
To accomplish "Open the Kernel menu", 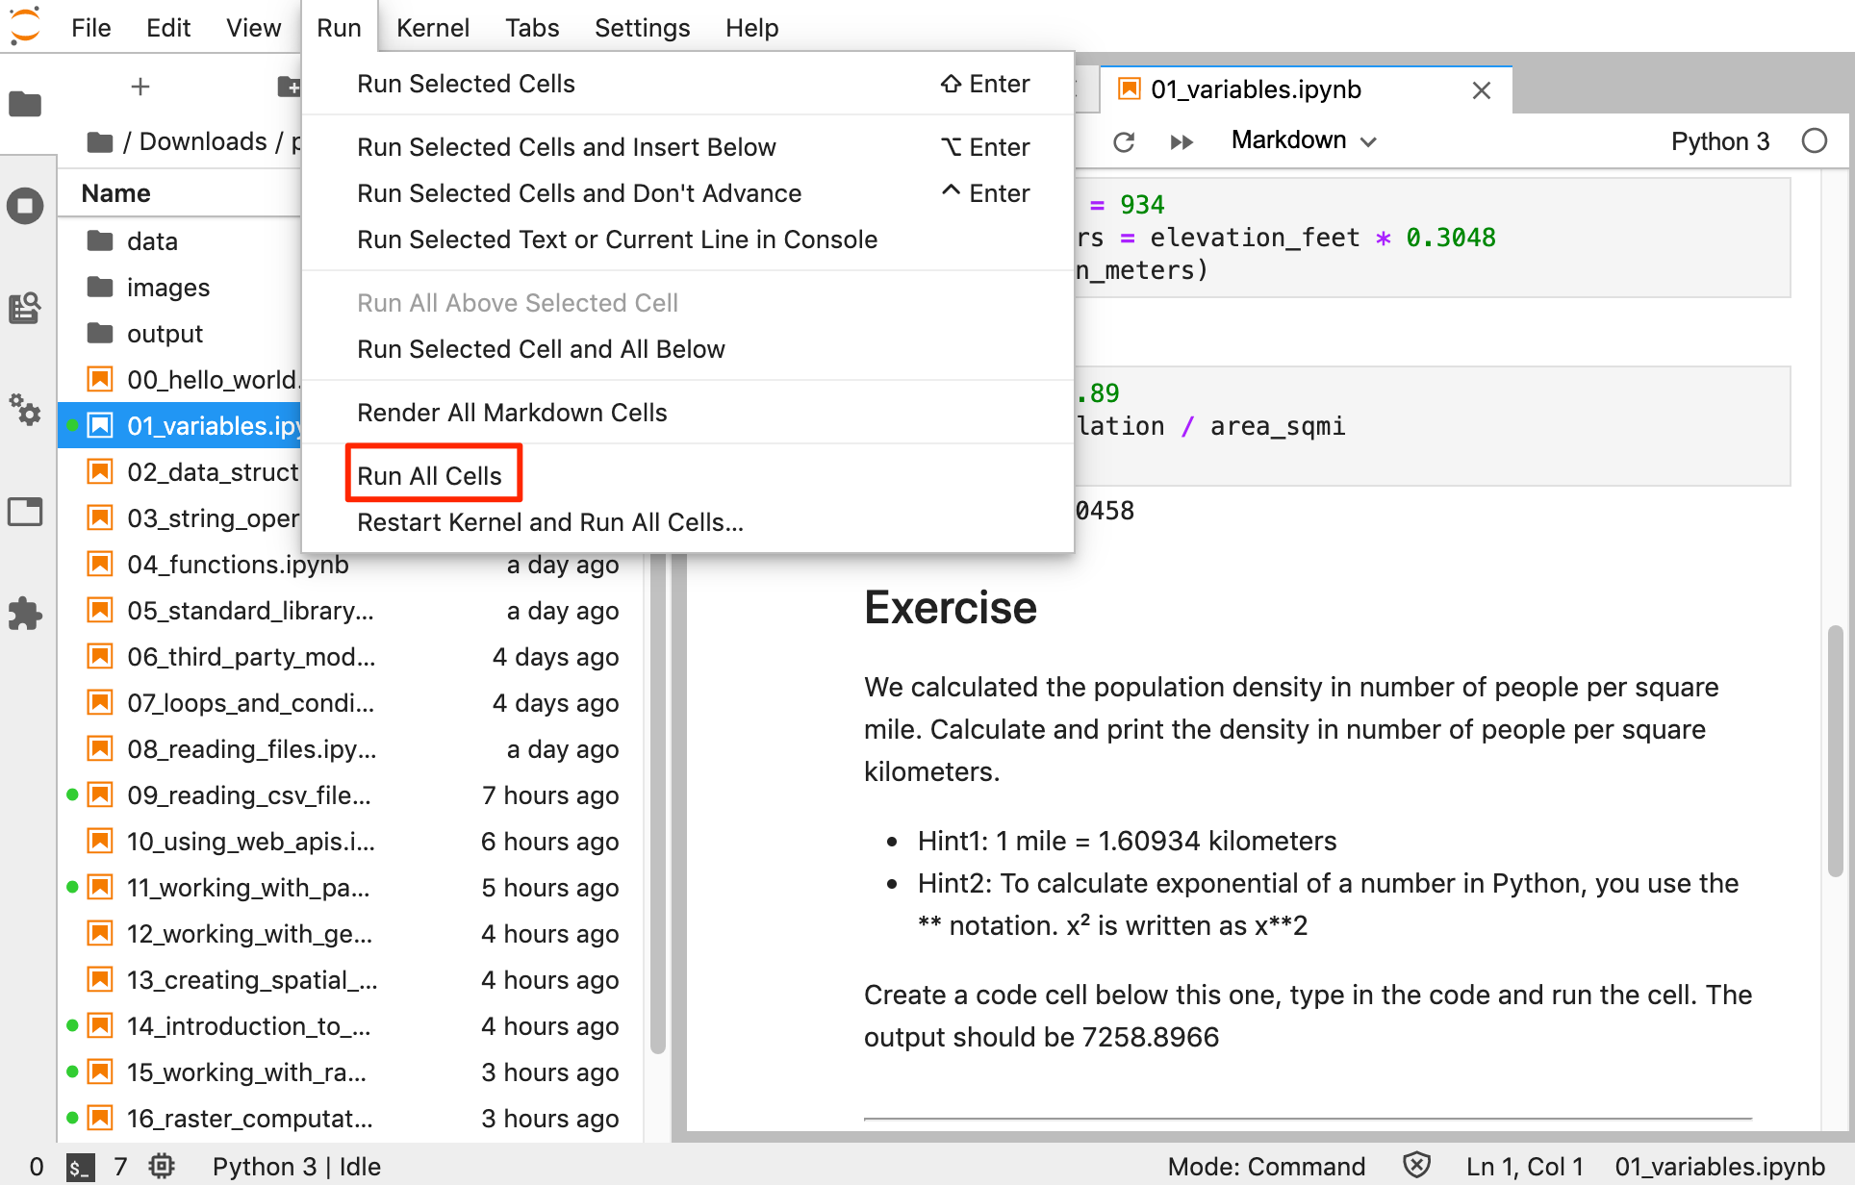I will pos(432,28).
